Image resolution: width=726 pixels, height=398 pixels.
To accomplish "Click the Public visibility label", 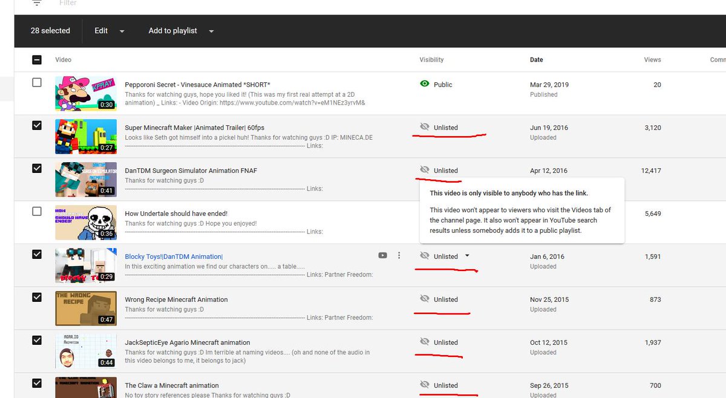I will pos(443,85).
